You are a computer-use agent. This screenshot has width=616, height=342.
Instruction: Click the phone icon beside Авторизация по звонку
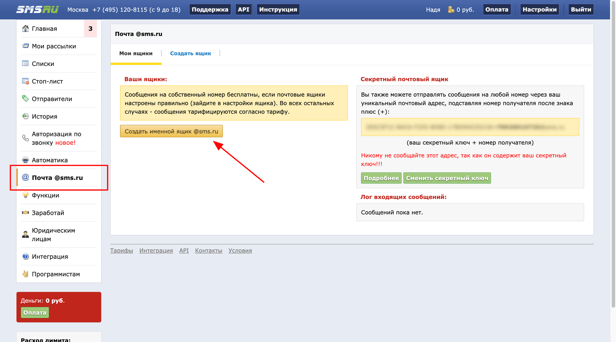click(25, 138)
